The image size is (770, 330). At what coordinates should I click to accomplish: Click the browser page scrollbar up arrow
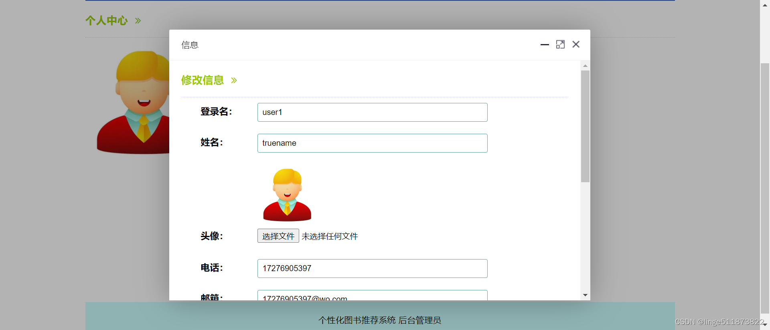click(x=765, y=5)
